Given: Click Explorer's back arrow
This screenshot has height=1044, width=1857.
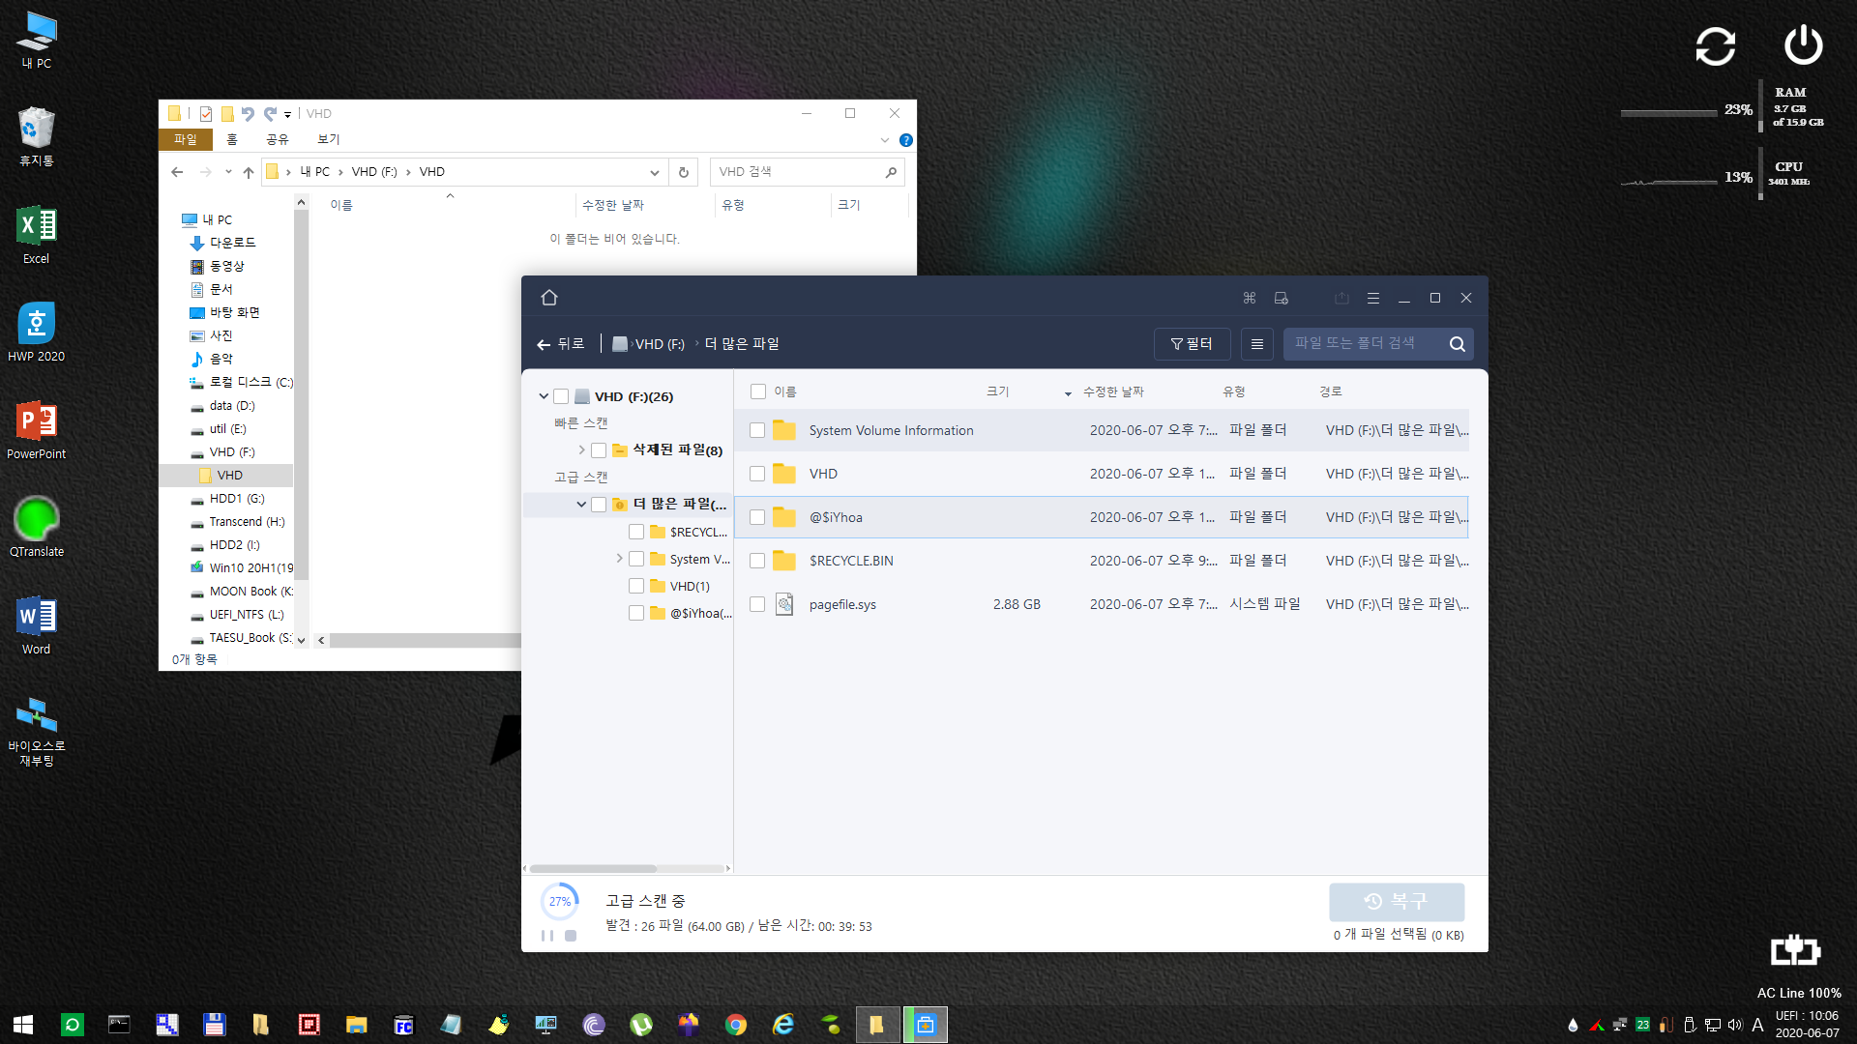Looking at the screenshot, I should coord(177,172).
